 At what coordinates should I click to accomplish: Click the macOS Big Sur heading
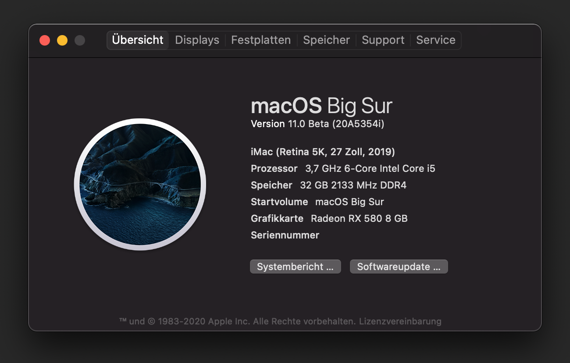click(321, 106)
